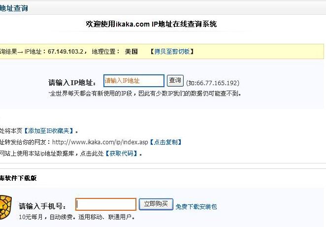
Task: Click the URL http://www.ikaka.com/ip/index.asp text
Action: (100, 142)
